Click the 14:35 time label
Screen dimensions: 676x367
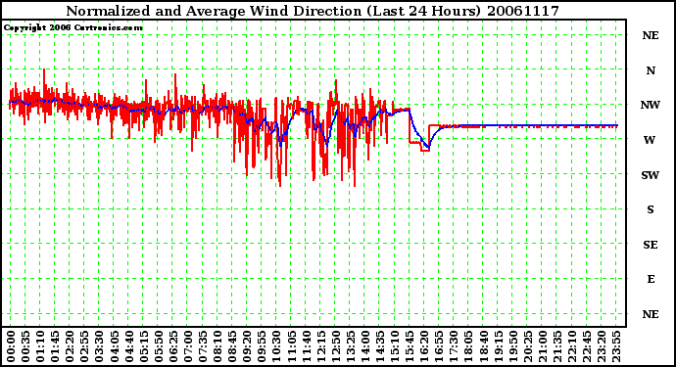pyautogui.click(x=380, y=346)
